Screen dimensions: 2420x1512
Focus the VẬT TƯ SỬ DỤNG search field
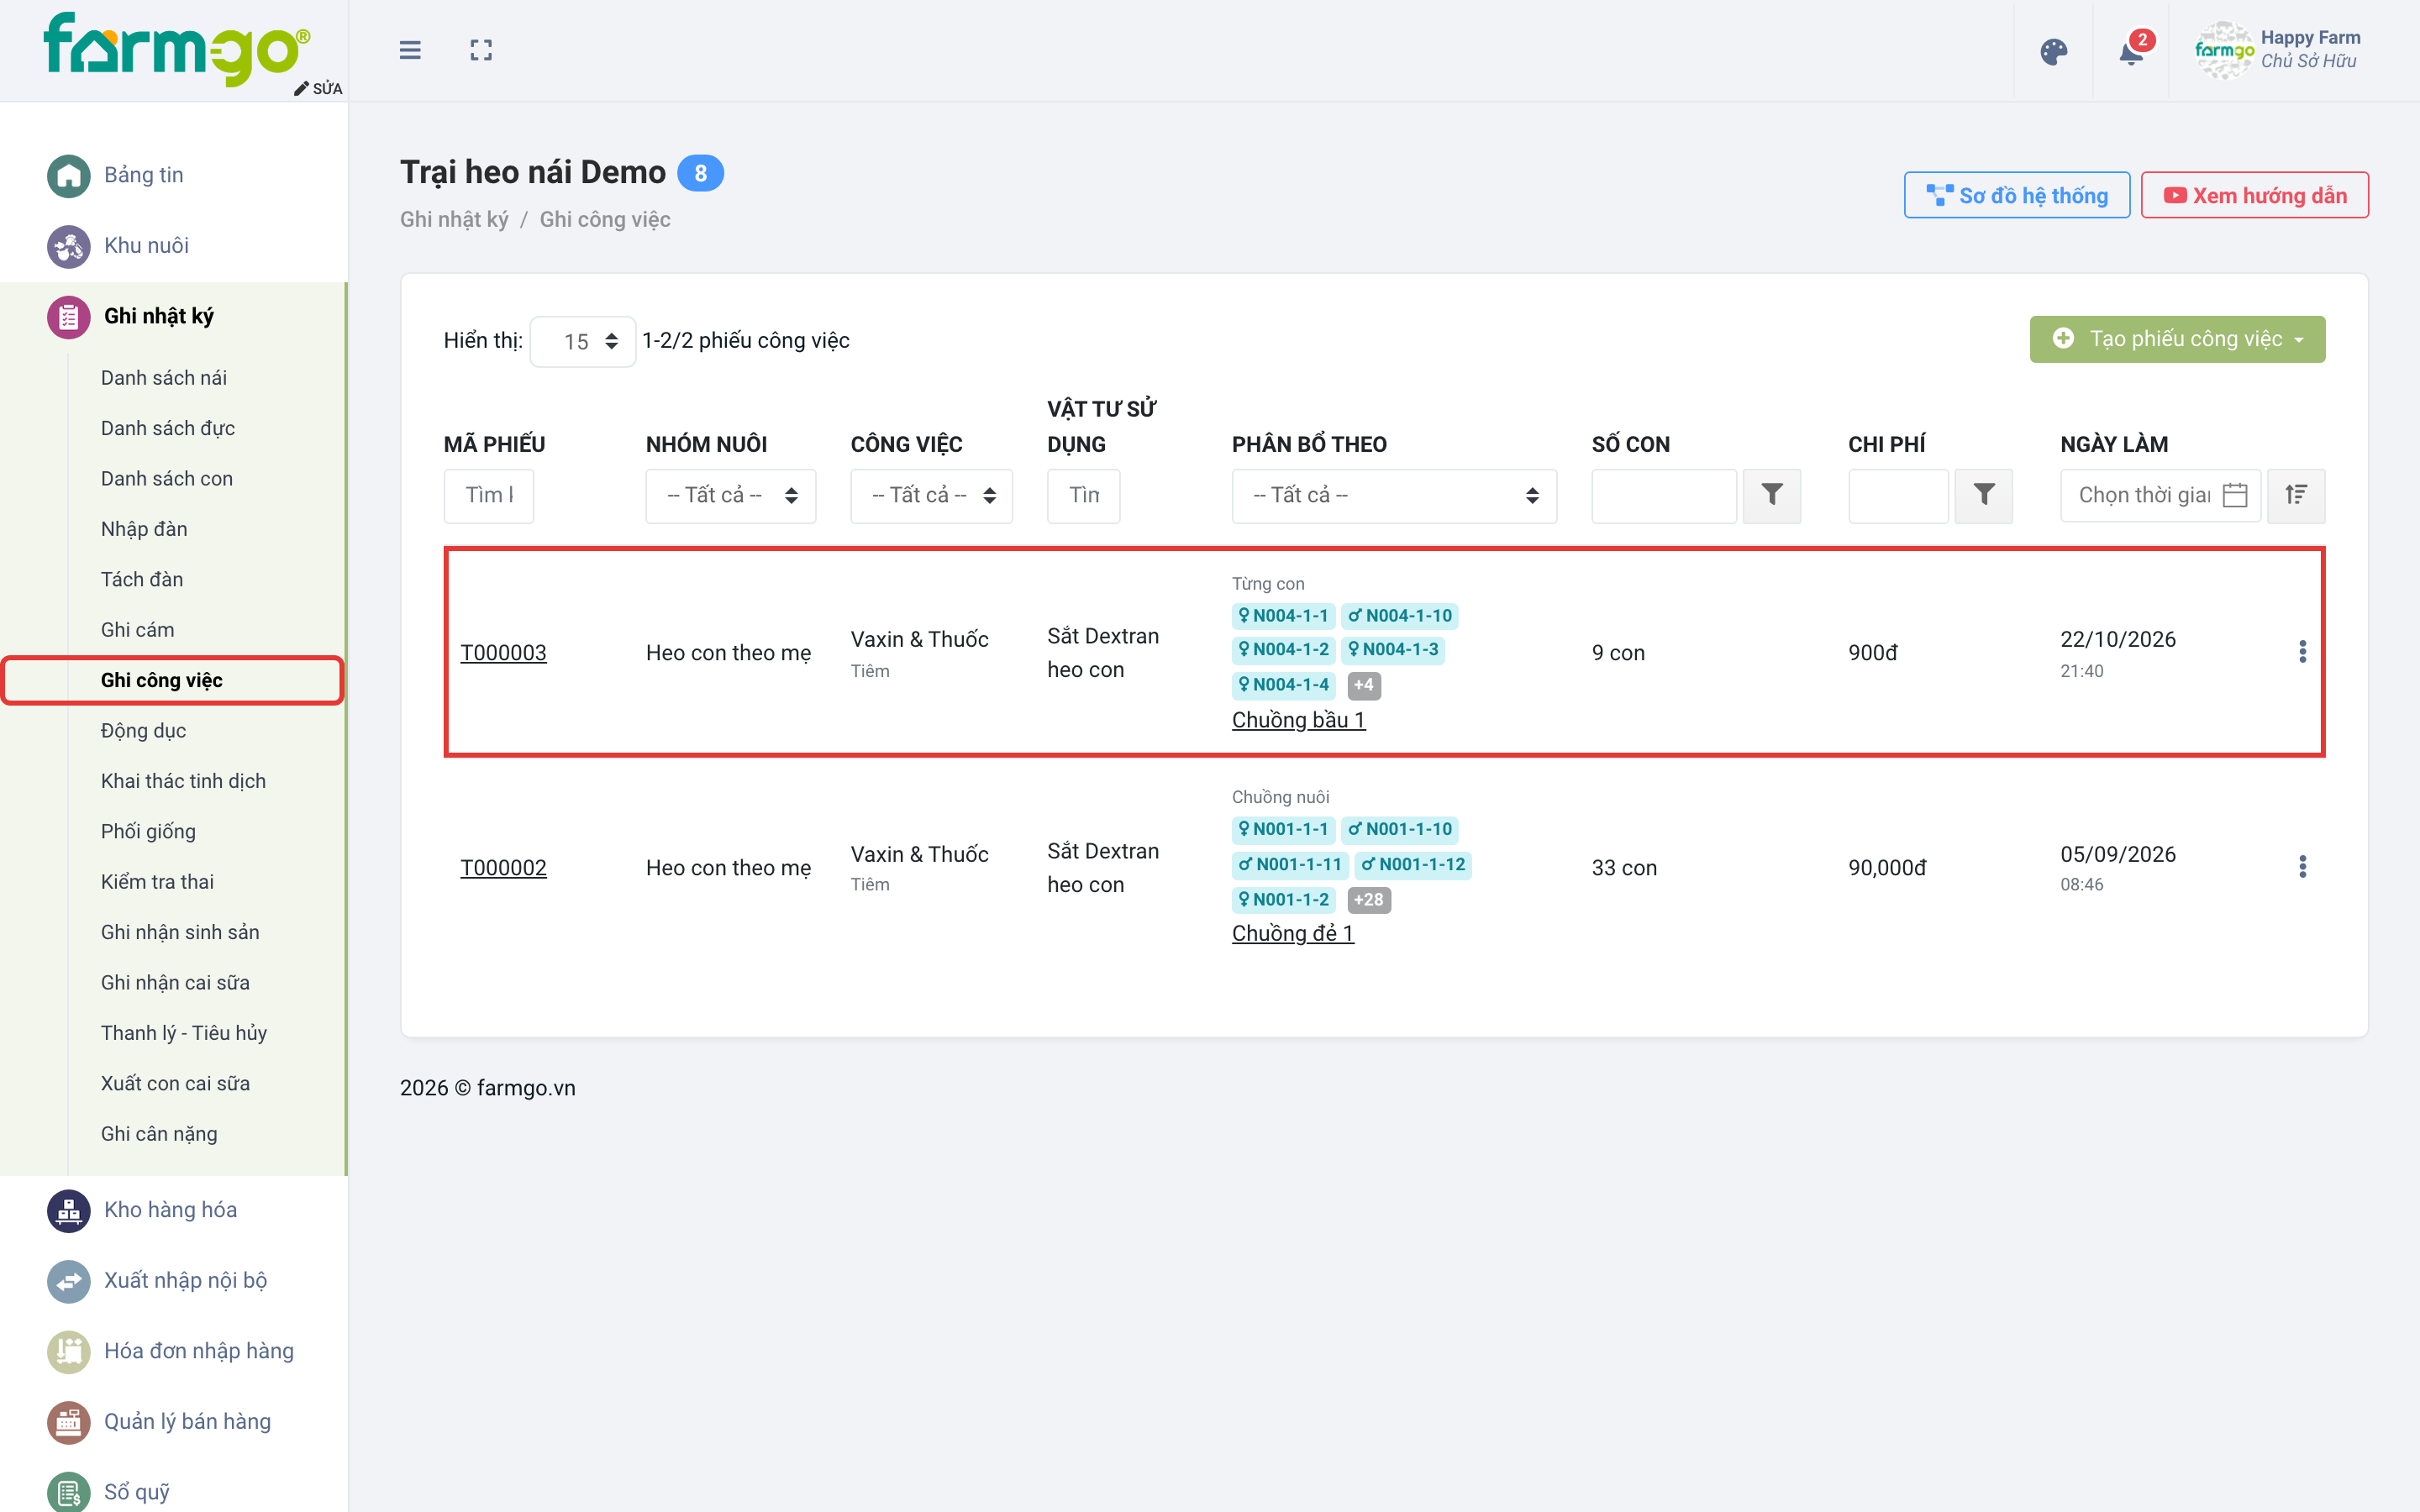click(x=1083, y=495)
